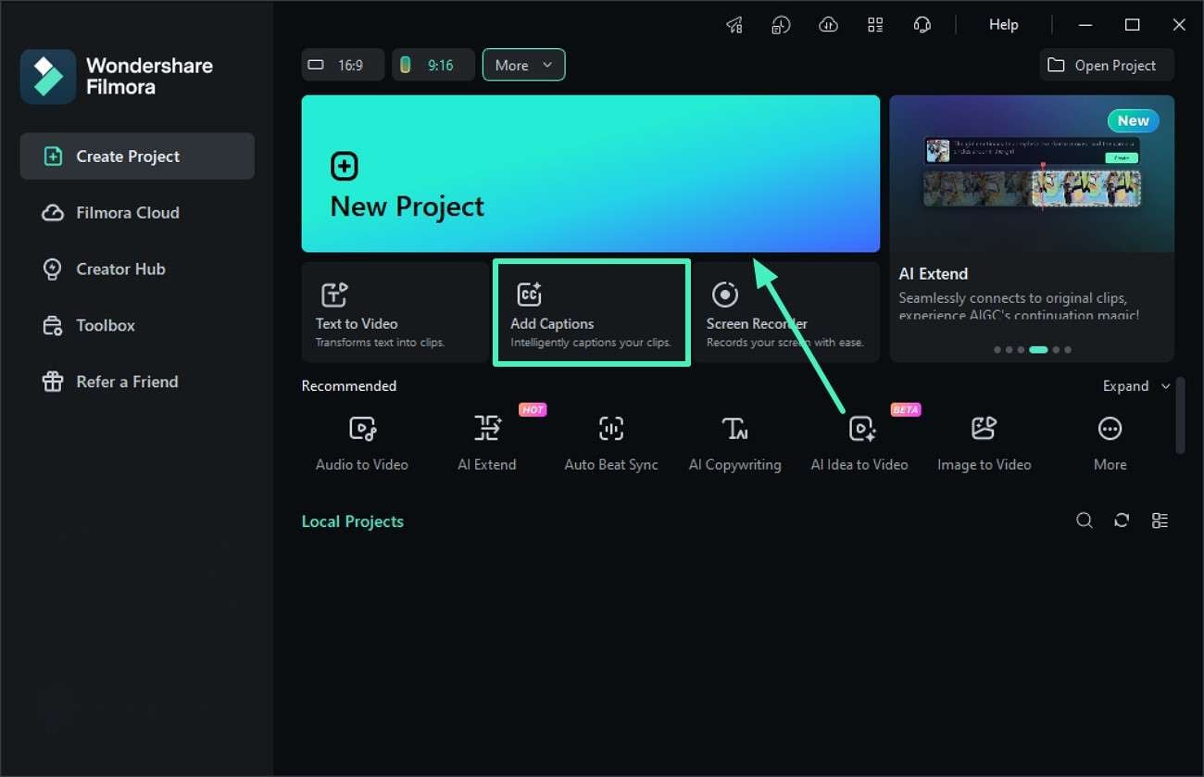The image size is (1204, 777).
Task: Select the last carousel dot
Action: 1068,350
